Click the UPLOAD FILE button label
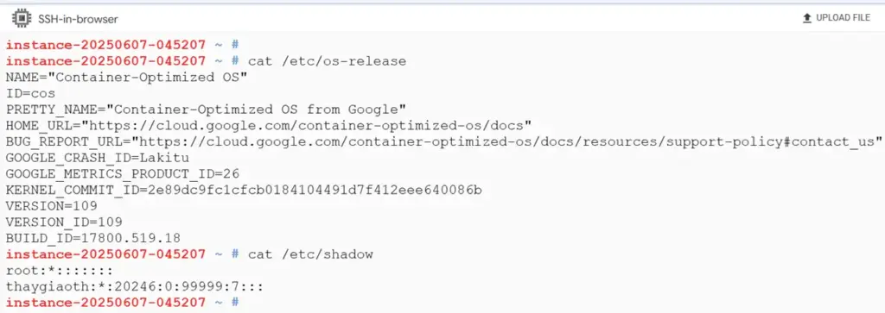Viewport: 885px width, 313px height. click(x=844, y=18)
